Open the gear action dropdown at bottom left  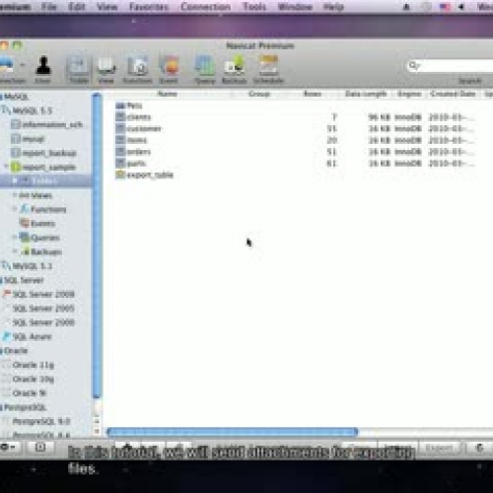coord(8,448)
